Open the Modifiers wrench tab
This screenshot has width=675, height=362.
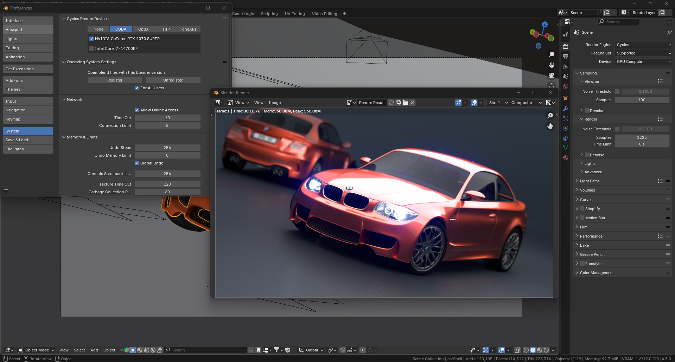pyautogui.click(x=566, y=109)
